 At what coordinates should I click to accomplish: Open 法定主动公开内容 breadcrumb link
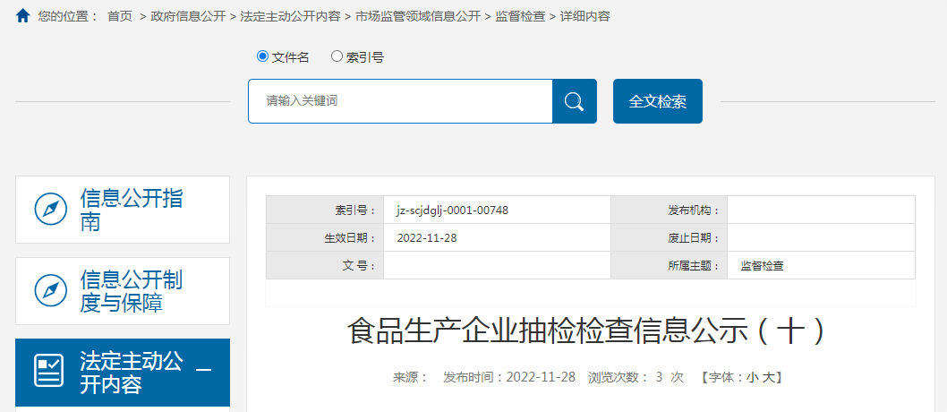click(x=290, y=16)
